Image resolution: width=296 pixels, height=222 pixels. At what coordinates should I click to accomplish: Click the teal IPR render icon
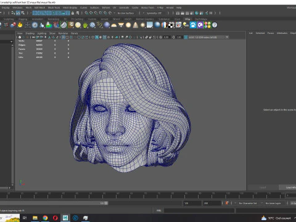pos(197,13)
